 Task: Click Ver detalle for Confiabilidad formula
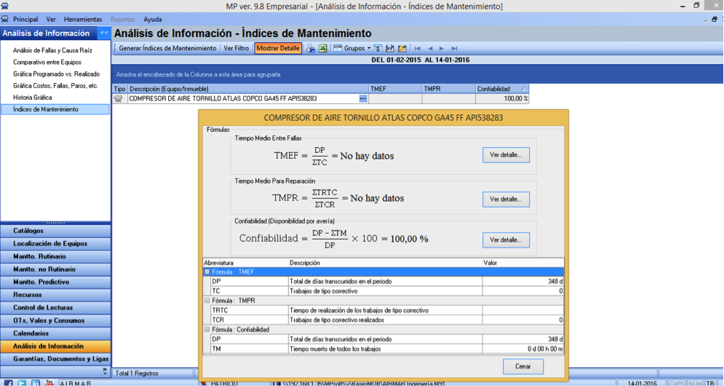[506, 240]
